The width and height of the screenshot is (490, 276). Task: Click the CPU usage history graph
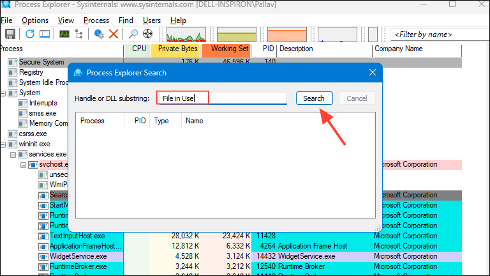coord(188,34)
